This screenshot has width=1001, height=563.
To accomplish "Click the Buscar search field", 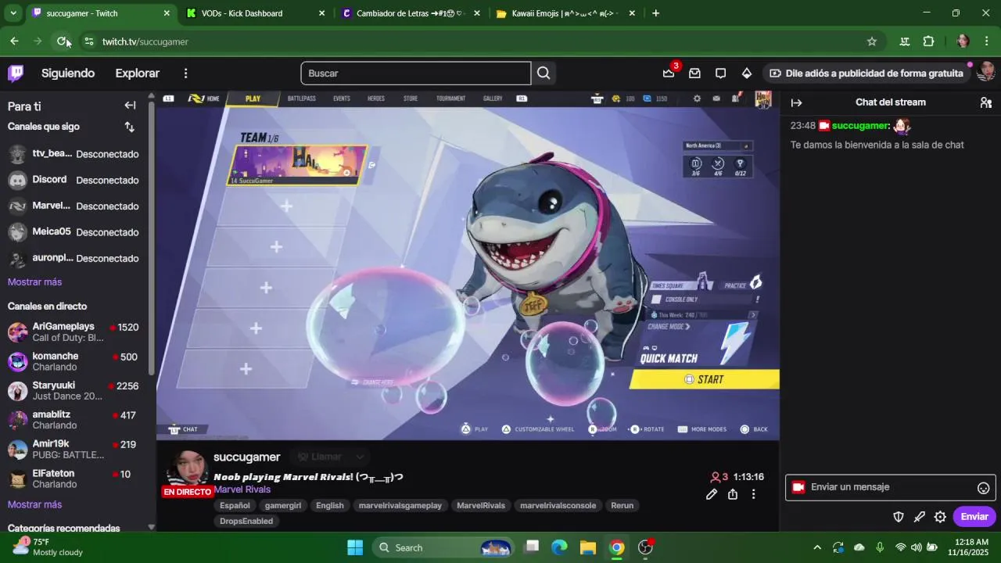I will pyautogui.click(x=416, y=74).
